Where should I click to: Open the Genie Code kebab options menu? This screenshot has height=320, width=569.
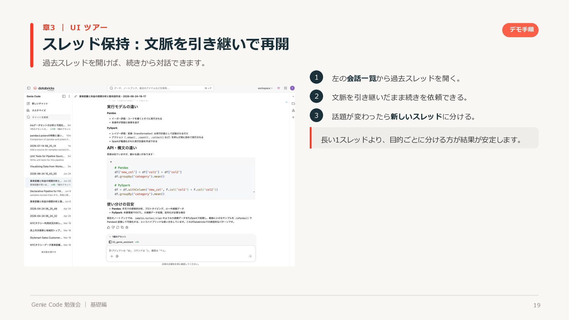(69, 96)
